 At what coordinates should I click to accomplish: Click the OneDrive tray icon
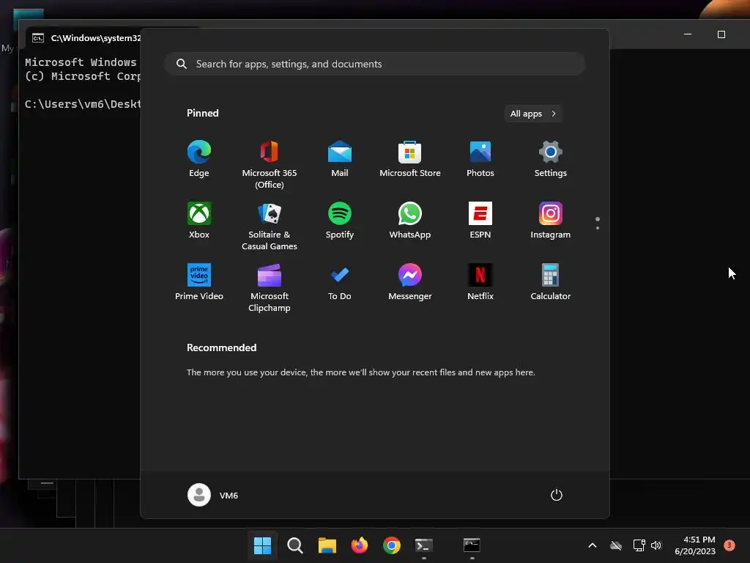tap(616, 545)
